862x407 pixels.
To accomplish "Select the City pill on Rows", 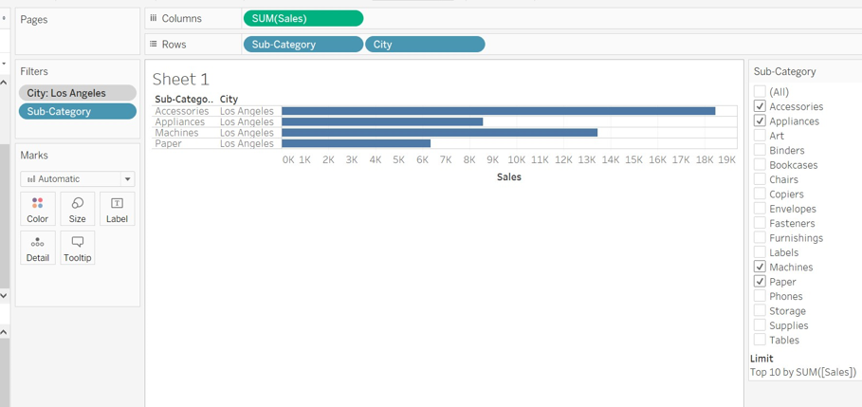I will (425, 44).
